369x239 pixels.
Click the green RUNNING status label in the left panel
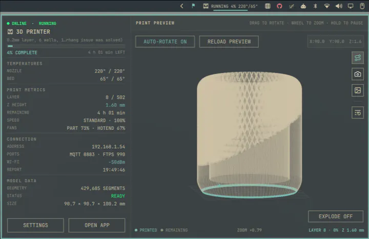point(48,24)
